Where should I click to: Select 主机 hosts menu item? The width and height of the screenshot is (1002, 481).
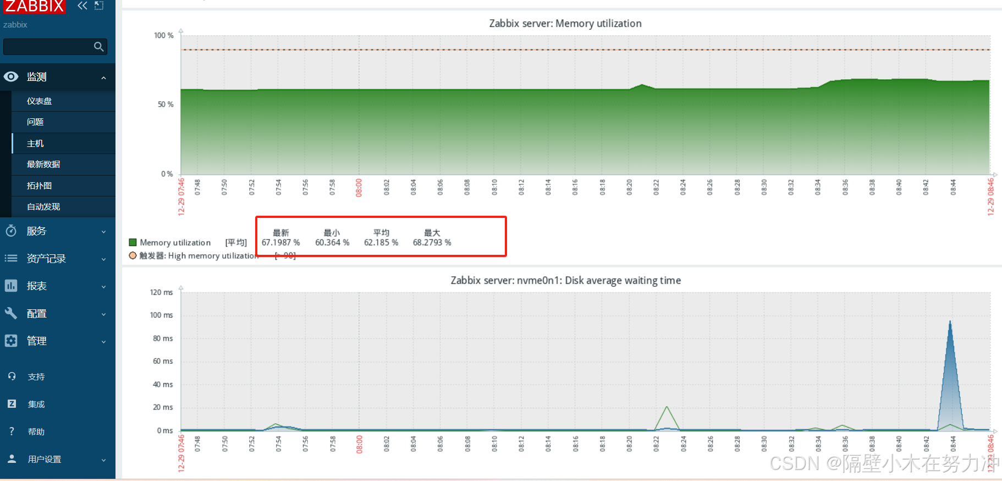pos(63,144)
